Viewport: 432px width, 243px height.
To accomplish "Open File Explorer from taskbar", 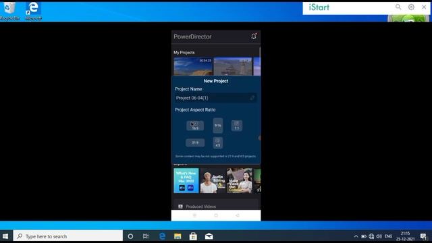I will click(x=178, y=236).
